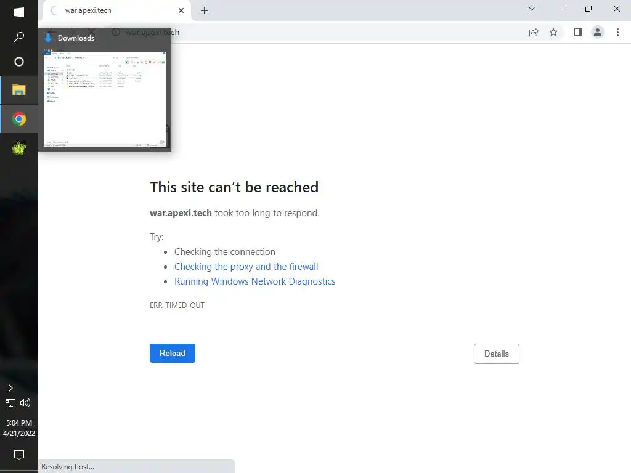Image resolution: width=631 pixels, height=473 pixels.
Task: Open taskbar search magnifier
Action: coord(19,37)
